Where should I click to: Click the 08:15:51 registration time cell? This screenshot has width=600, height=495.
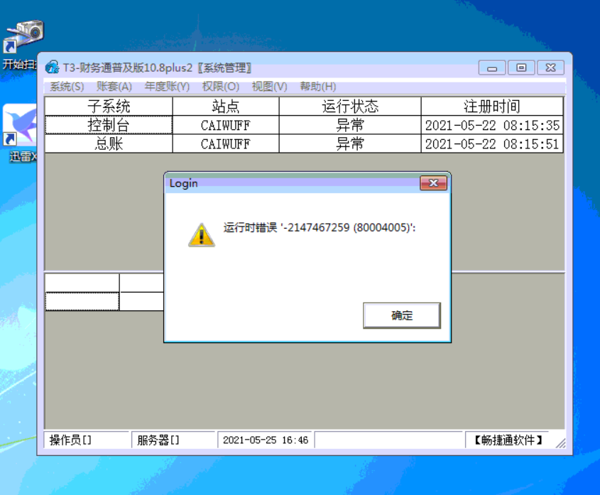point(492,143)
